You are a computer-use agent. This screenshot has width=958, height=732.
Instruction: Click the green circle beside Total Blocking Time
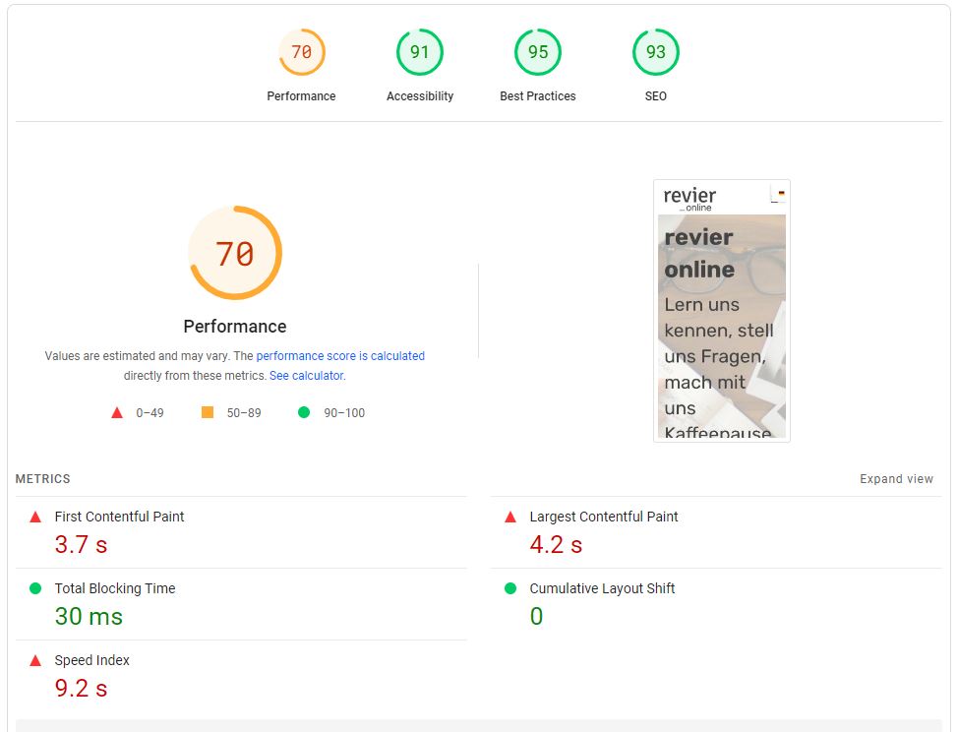(x=35, y=588)
